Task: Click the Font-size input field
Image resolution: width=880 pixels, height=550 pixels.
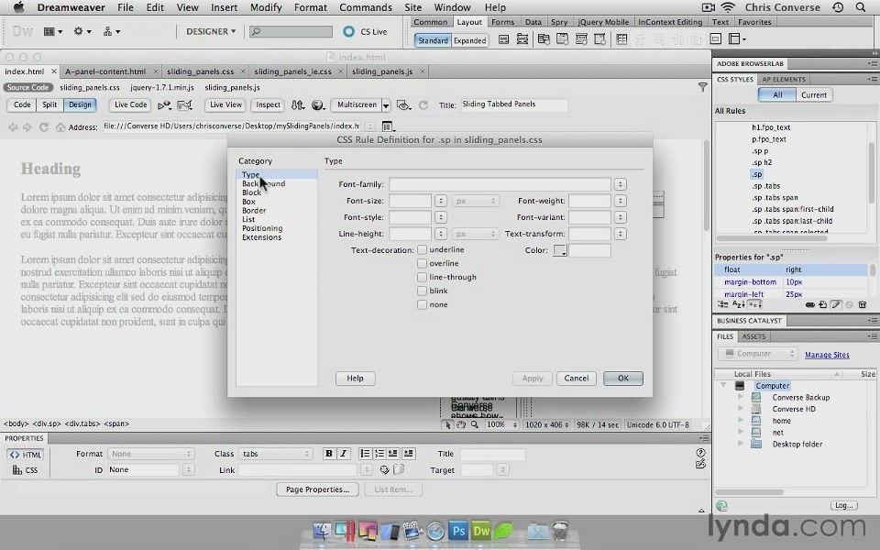Action: coord(411,201)
